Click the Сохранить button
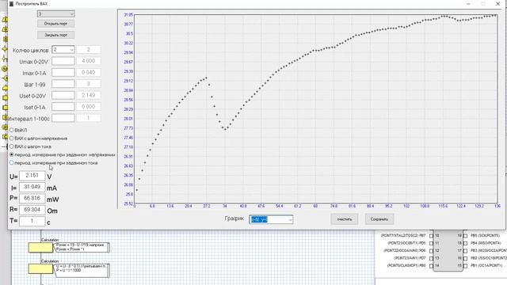This screenshot has height=285, width=507. pos(379,219)
